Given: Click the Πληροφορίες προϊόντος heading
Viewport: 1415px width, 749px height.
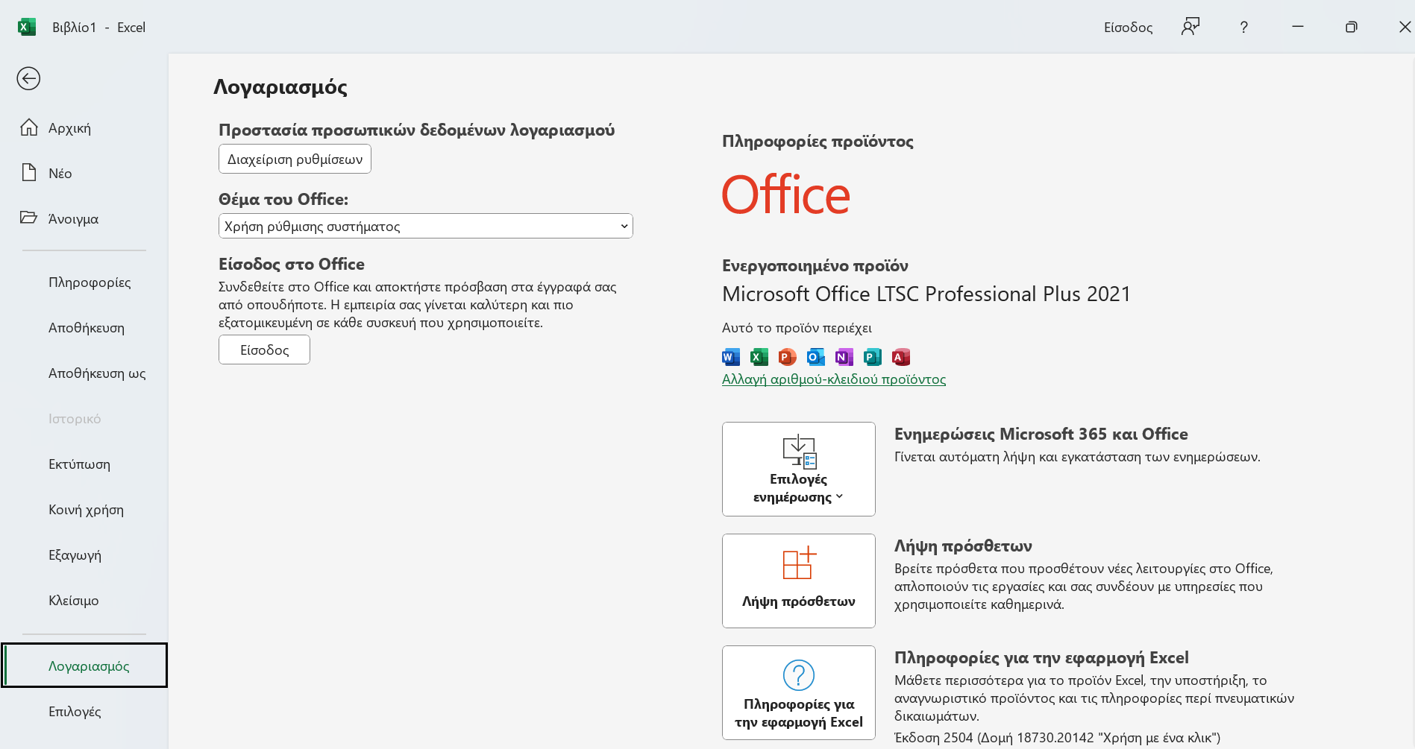Looking at the screenshot, I should click(x=818, y=142).
